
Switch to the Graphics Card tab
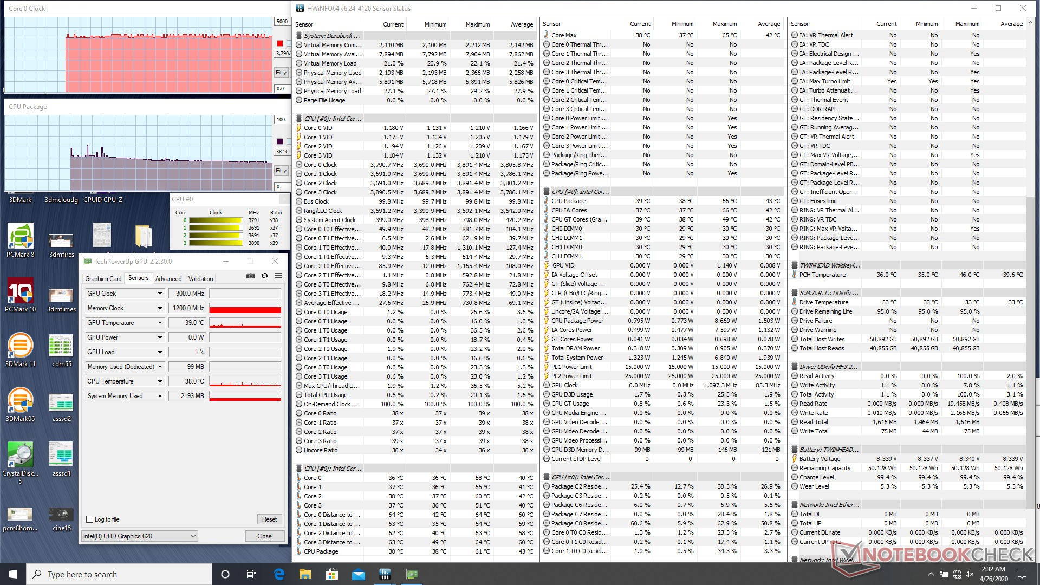(x=103, y=278)
